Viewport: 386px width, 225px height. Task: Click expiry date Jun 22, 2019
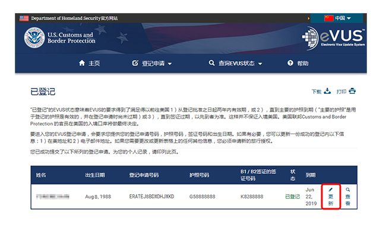311,197
